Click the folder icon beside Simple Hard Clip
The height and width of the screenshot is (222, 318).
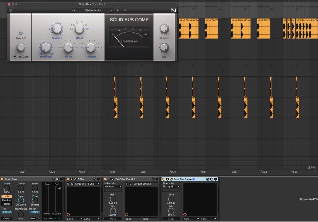(68, 184)
